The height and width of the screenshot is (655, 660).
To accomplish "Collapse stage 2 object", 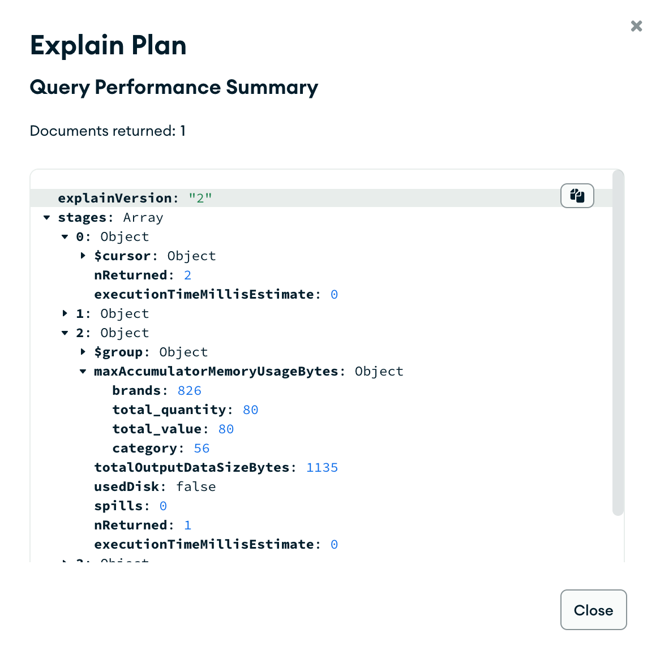I will coord(65,333).
